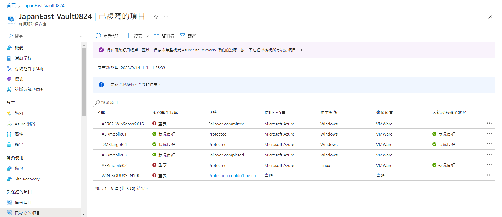This screenshot has width=502, height=217.
Task: Sort by the 複寫健全狀況 column header
Action: pyautogui.click(x=165, y=113)
